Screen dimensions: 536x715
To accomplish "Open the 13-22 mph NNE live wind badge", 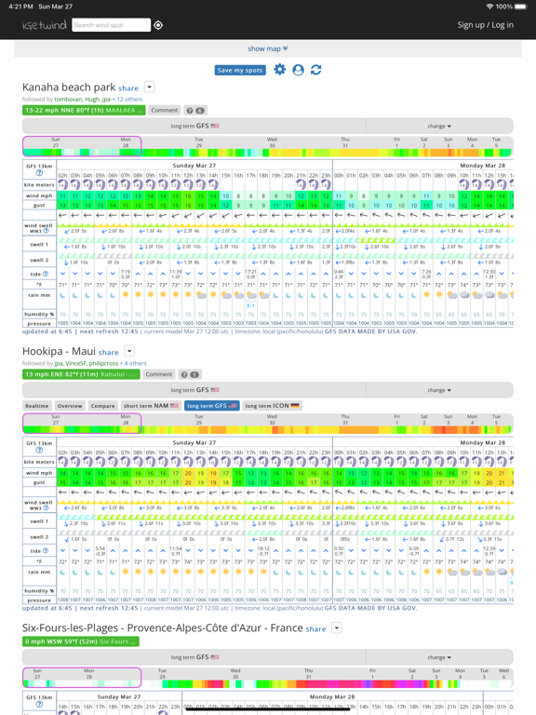I will click(x=84, y=111).
